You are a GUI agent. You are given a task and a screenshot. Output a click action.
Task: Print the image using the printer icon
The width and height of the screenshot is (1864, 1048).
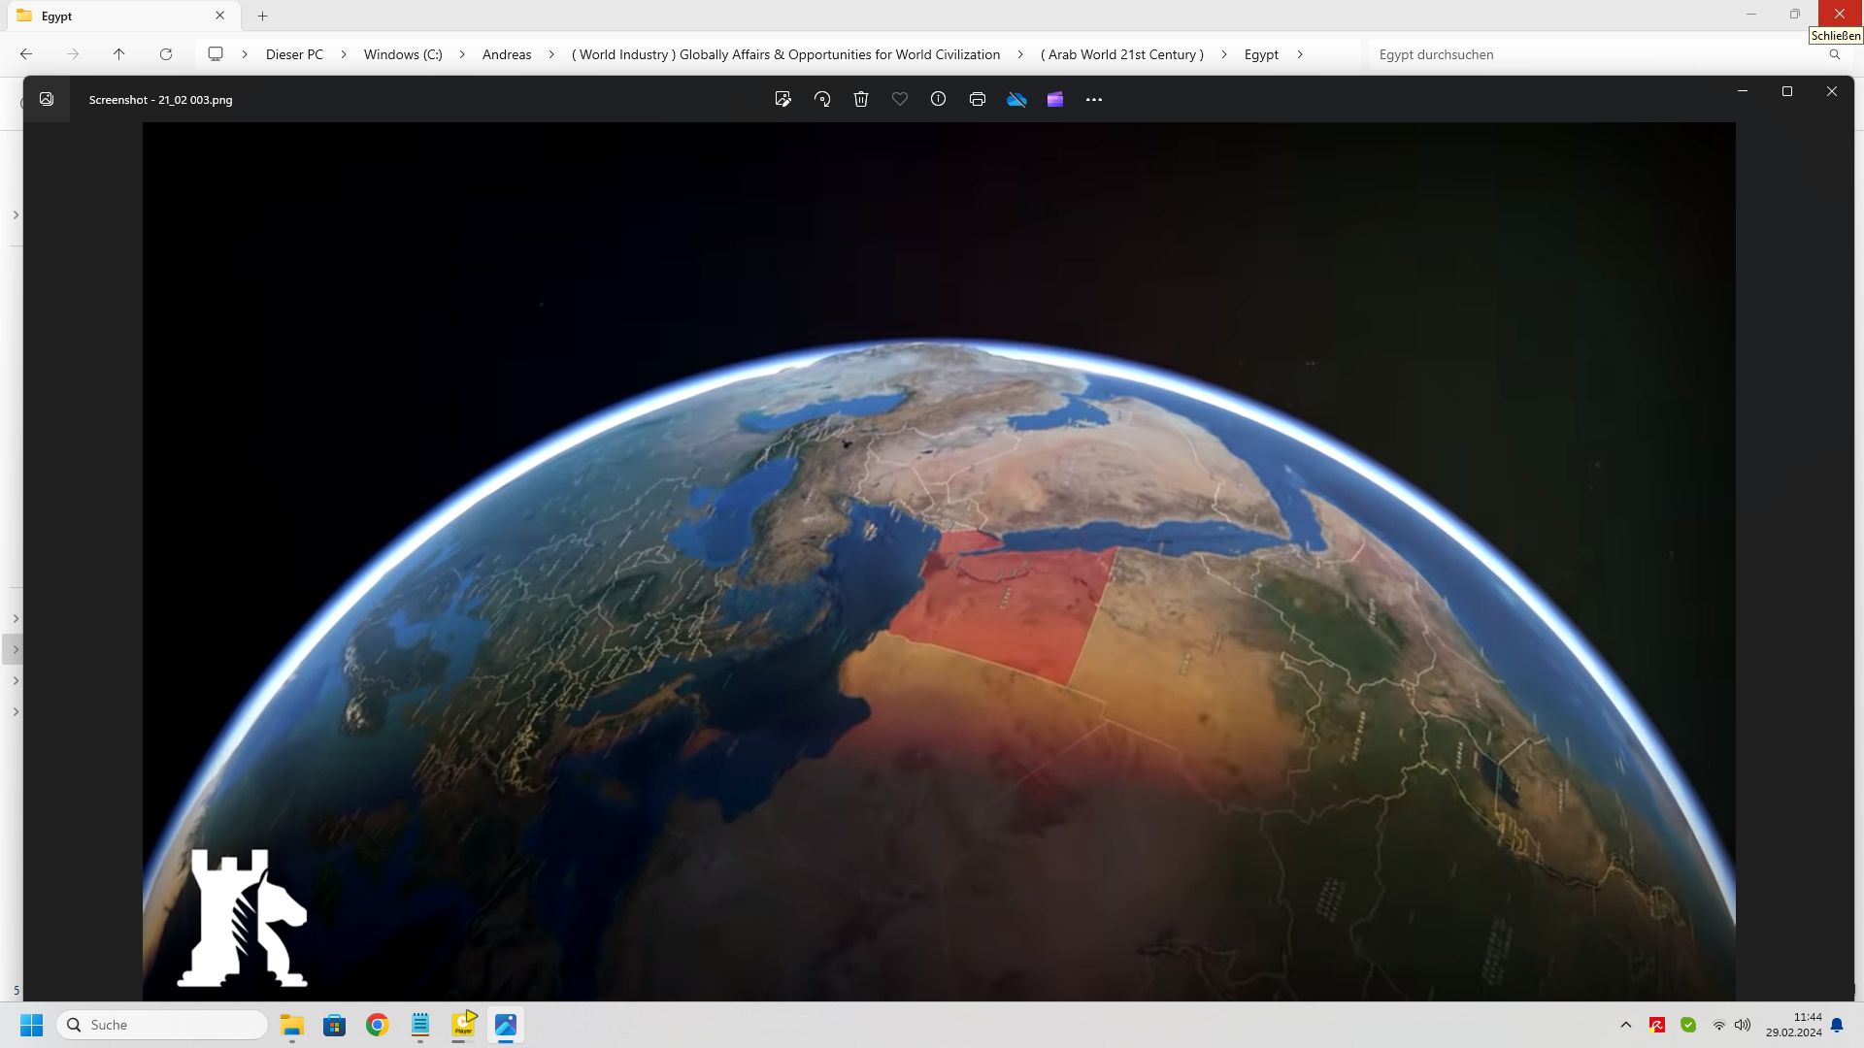point(978,99)
